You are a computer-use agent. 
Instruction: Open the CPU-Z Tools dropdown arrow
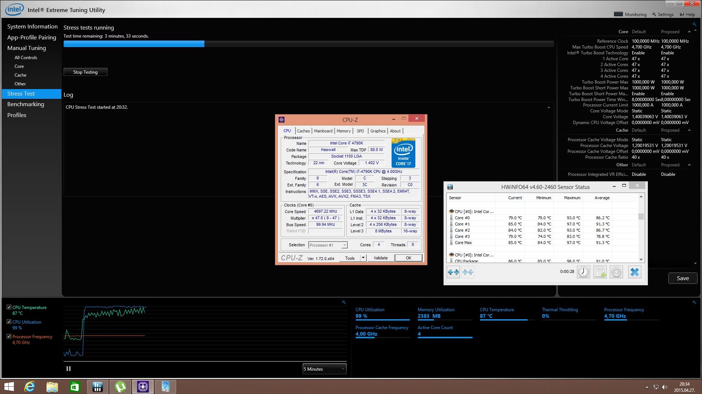(363, 258)
